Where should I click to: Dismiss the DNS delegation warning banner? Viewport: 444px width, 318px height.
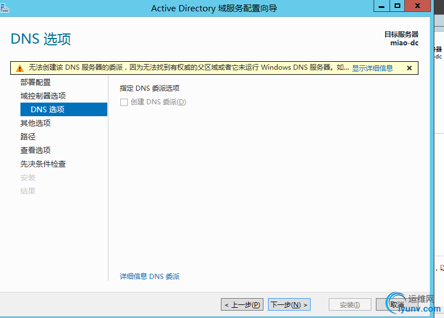(x=409, y=68)
